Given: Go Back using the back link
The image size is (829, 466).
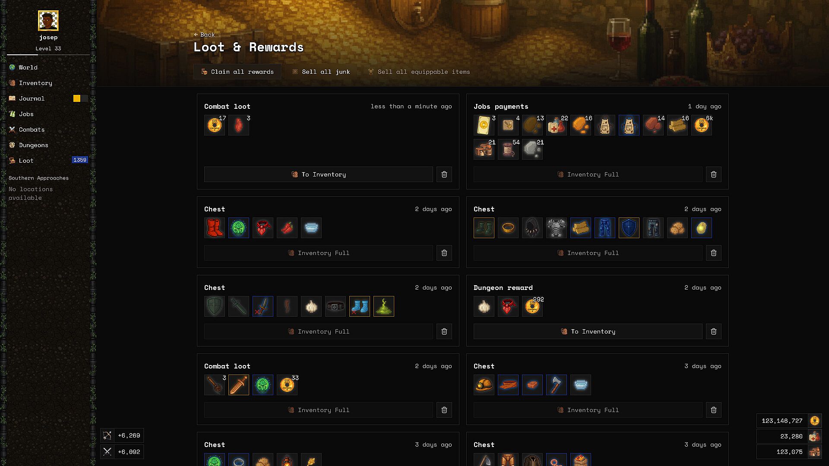Looking at the screenshot, I should (204, 35).
